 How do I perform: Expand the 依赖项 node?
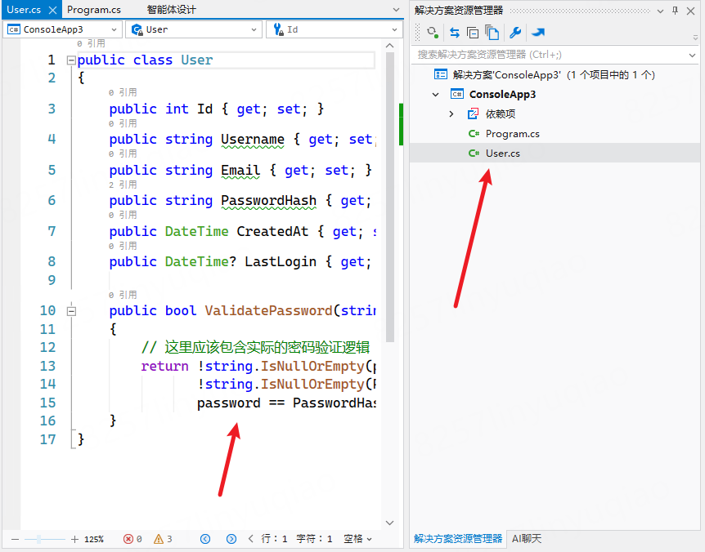pyautogui.click(x=451, y=114)
